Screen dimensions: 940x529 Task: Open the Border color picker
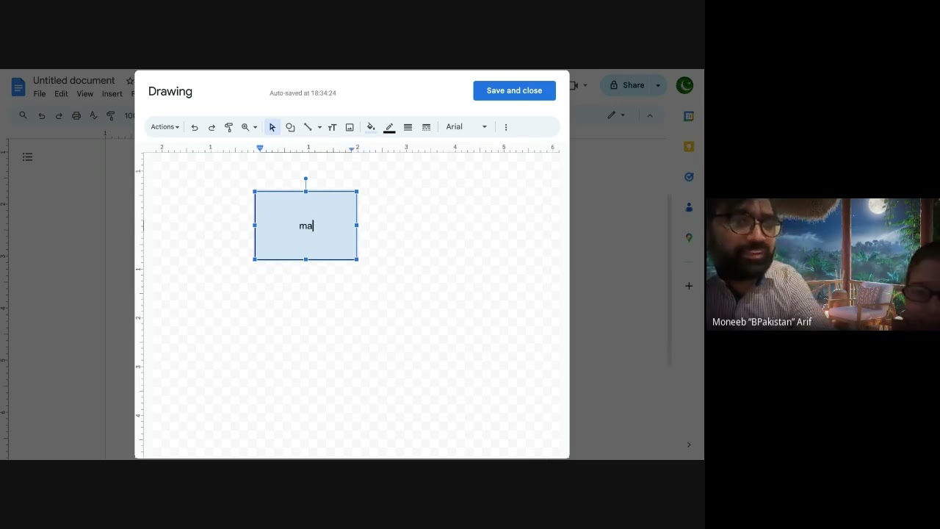pyautogui.click(x=389, y=127)
